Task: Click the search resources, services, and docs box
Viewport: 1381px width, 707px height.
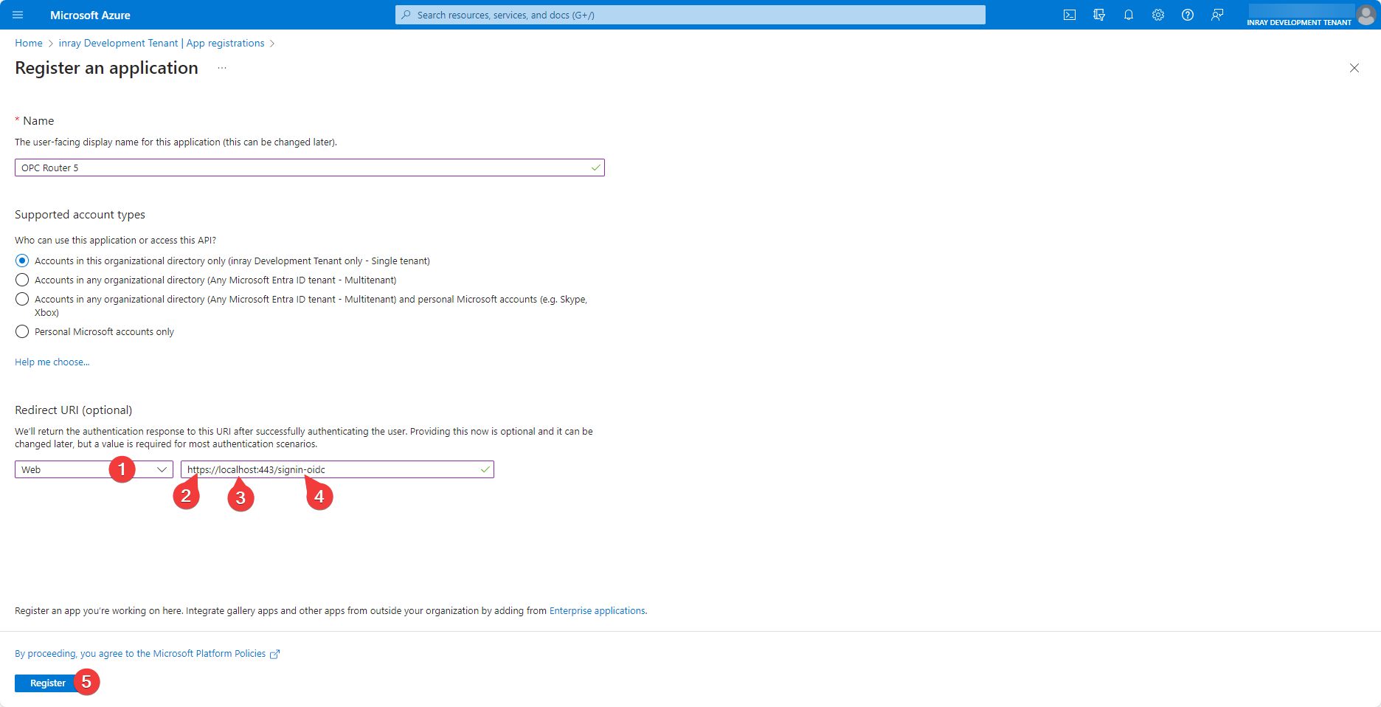Action: point(690,15)
